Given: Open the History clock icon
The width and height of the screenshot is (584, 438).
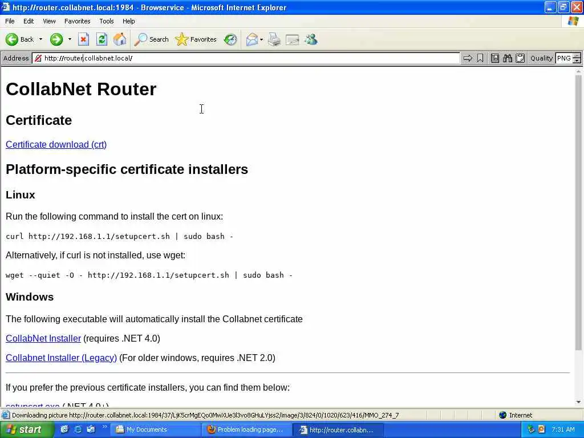Looking at the screenshot, I should point(230,39).
